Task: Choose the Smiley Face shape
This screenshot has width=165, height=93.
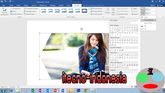Action: coord(120,33)
